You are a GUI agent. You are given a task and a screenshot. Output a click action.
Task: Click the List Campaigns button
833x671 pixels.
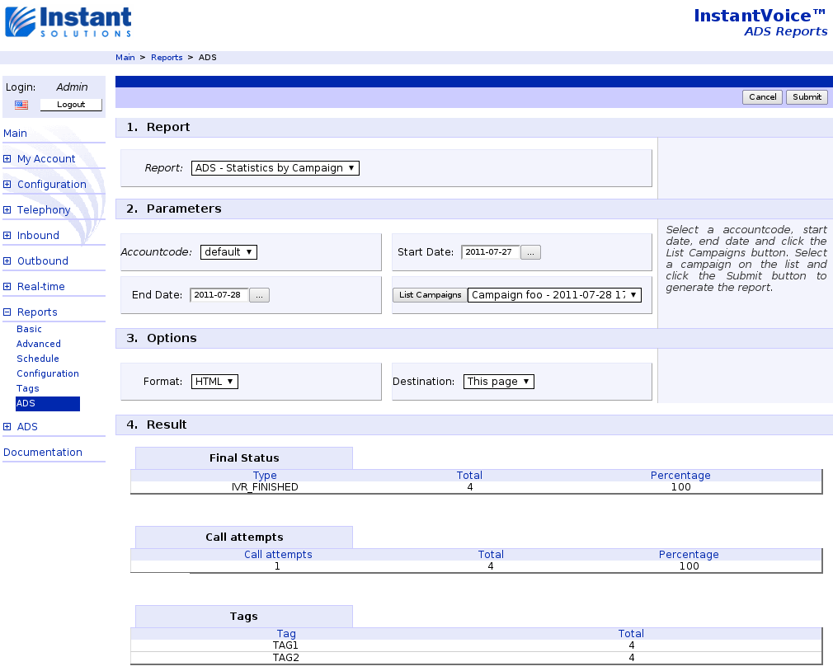pyautogui.click(x=430, y=295)
